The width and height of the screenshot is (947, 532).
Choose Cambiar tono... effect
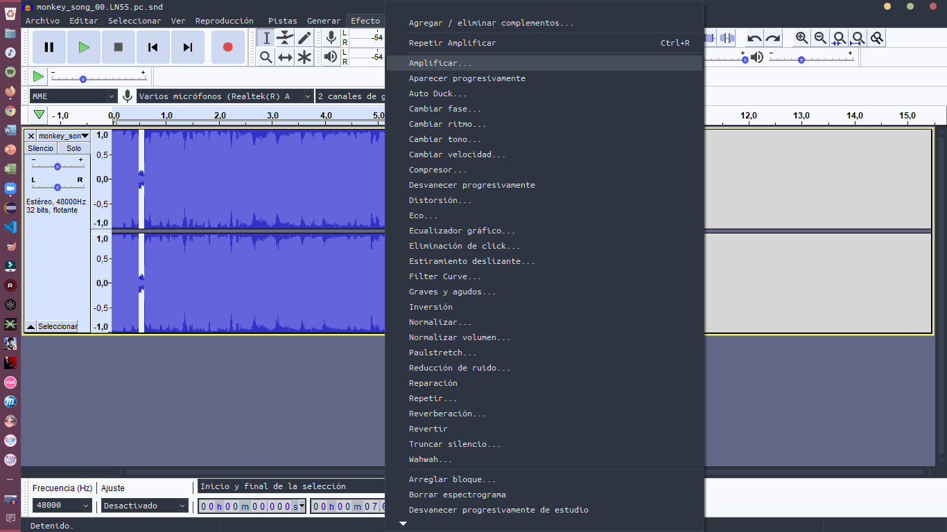(x=544, y=139)
